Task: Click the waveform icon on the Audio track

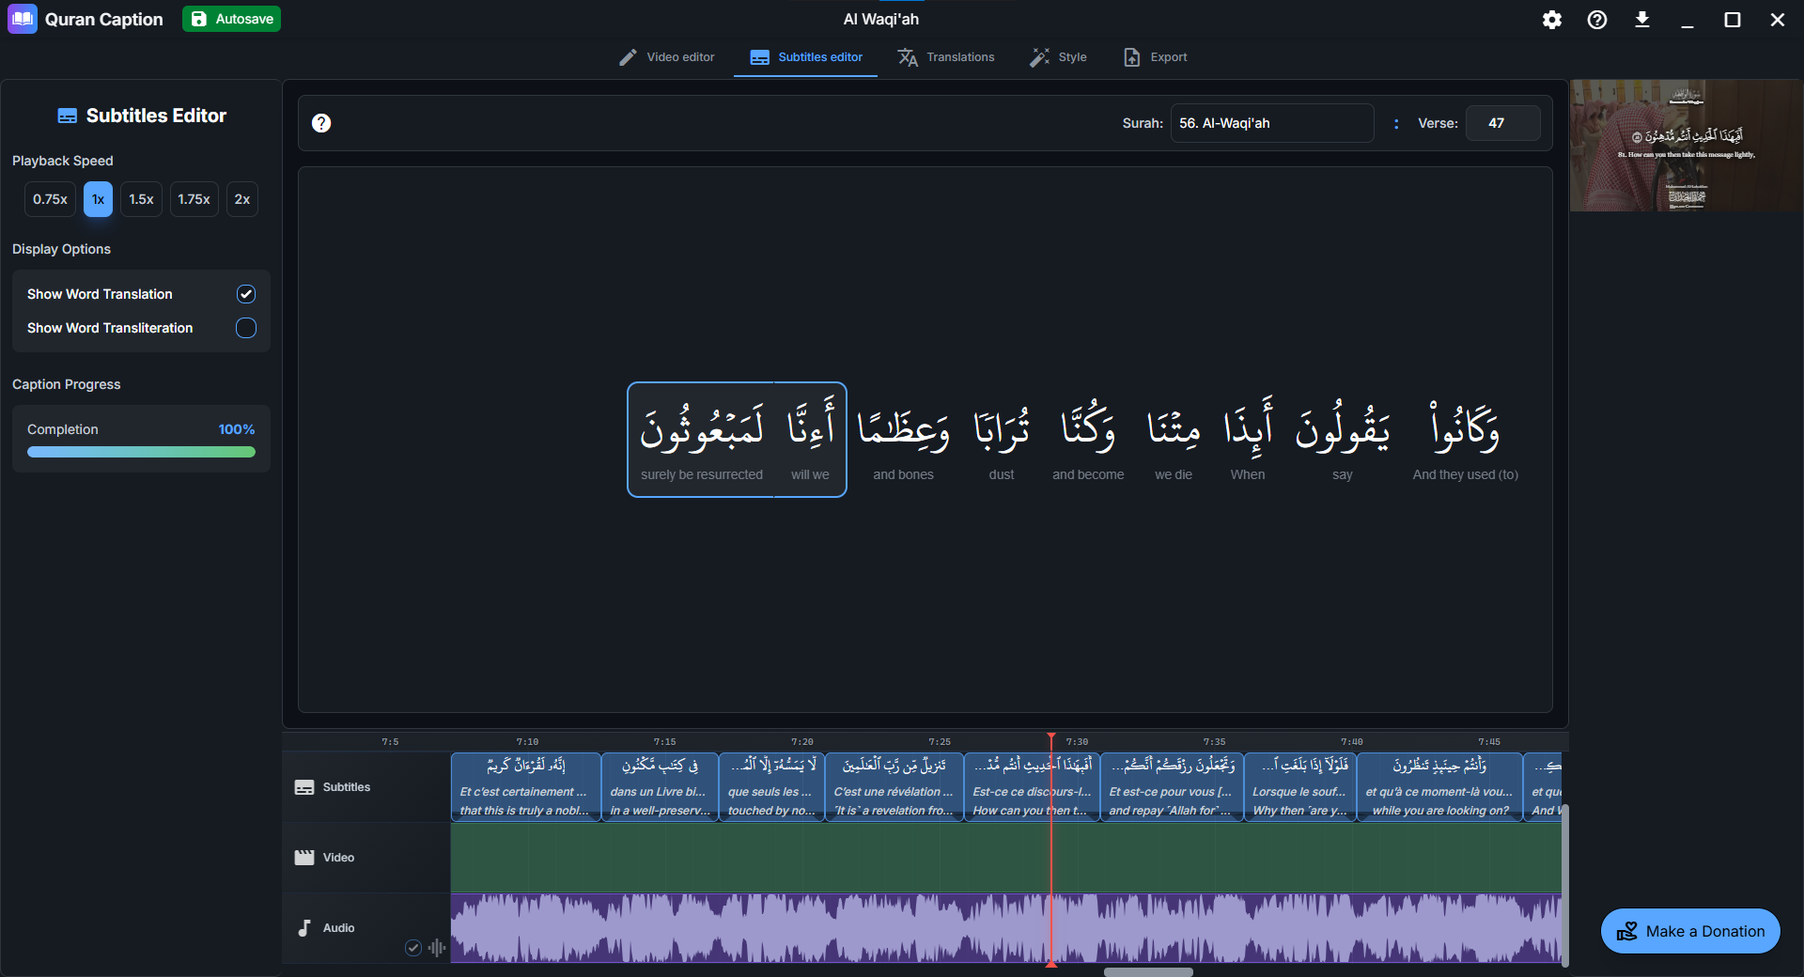Action: click(436, 948)
